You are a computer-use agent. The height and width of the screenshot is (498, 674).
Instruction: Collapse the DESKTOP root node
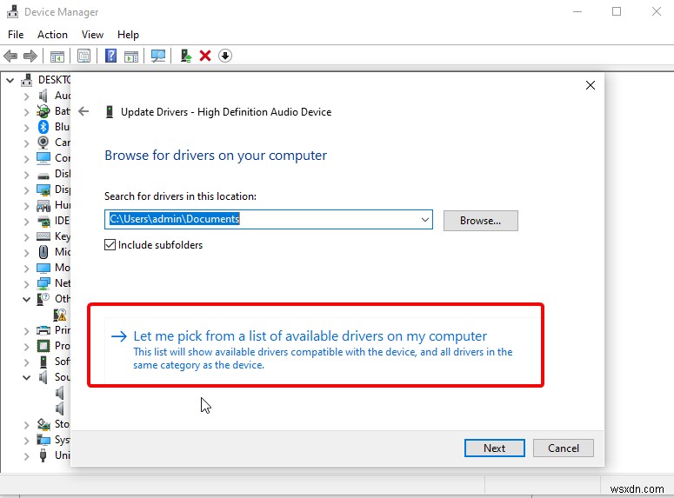pos(10,80)
